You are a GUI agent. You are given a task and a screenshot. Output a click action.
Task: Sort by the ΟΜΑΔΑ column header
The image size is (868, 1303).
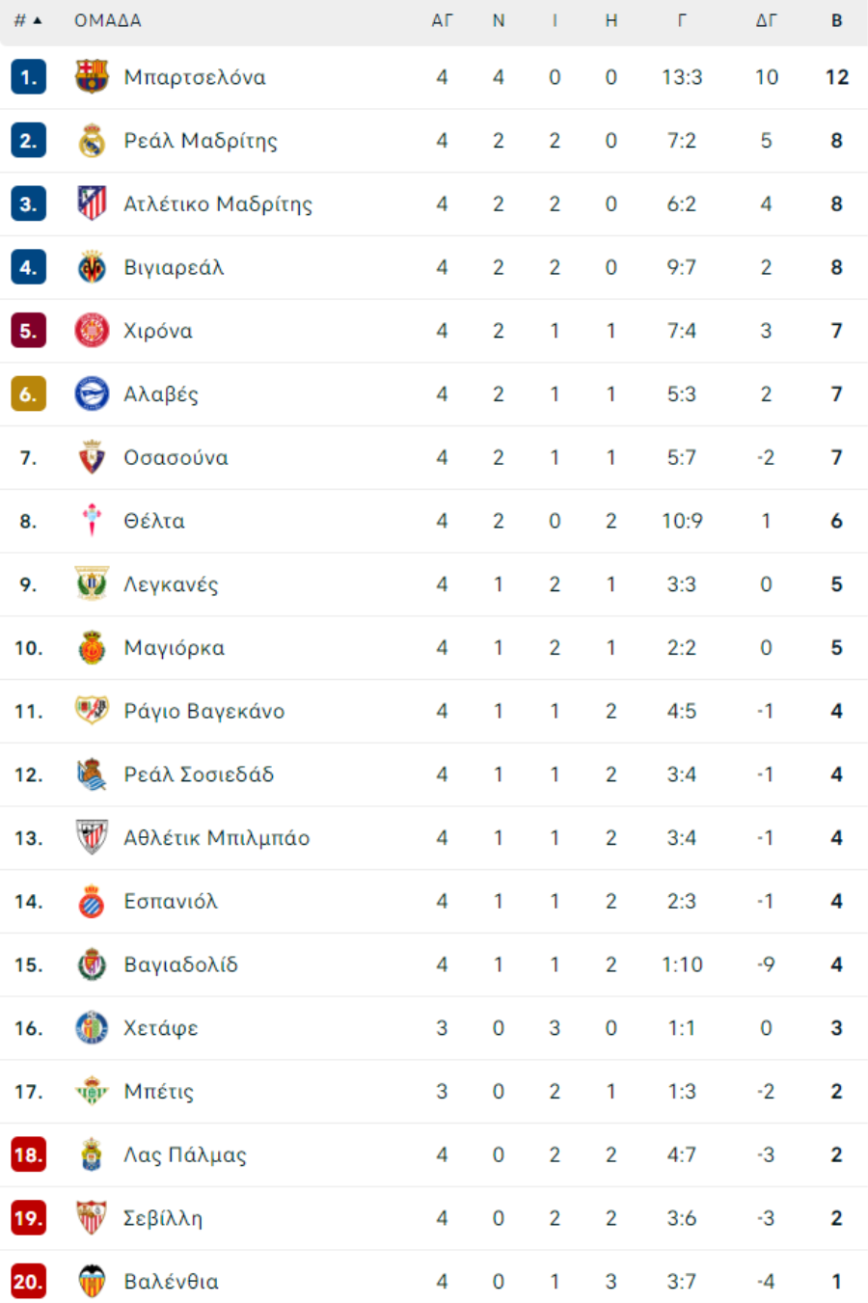click(108, 20)
